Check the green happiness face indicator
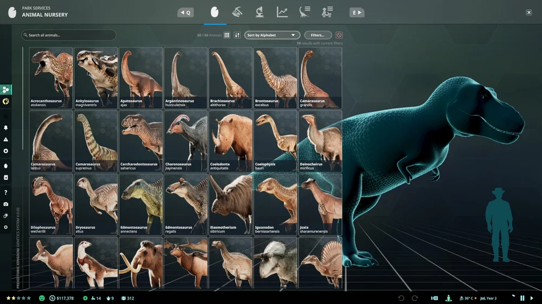Viewport: 542px width, 304px height. pyautogui.click(x=42, y=298)
